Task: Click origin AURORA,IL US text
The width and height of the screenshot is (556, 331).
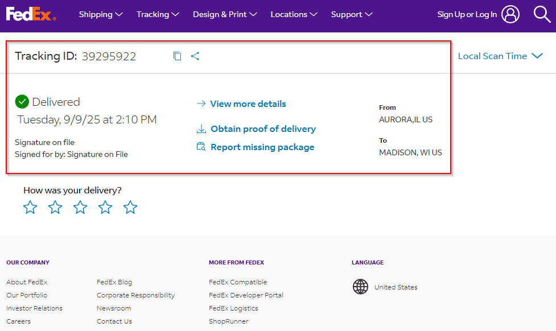Action: click(x=406, y=119)
